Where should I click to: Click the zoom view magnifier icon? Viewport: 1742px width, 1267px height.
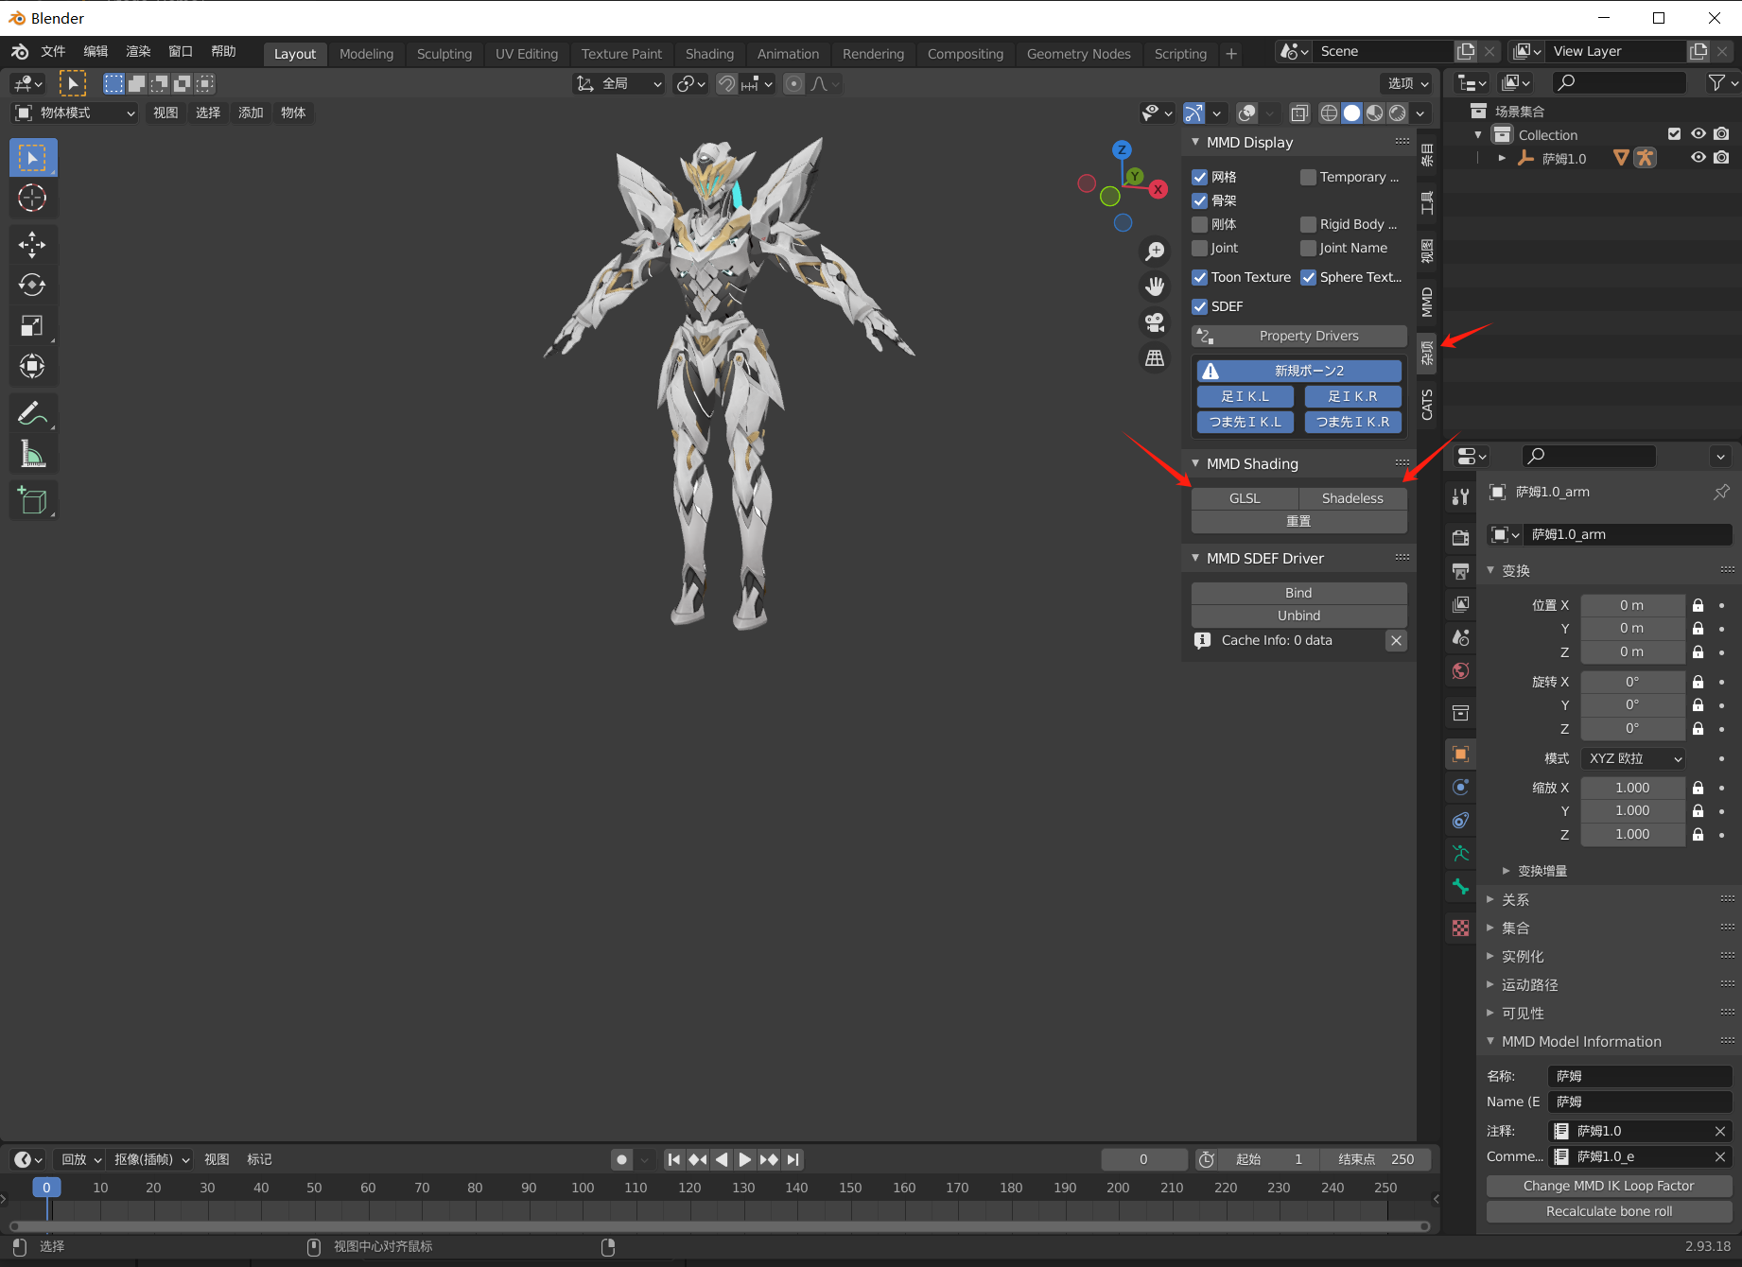point(1155,251)
